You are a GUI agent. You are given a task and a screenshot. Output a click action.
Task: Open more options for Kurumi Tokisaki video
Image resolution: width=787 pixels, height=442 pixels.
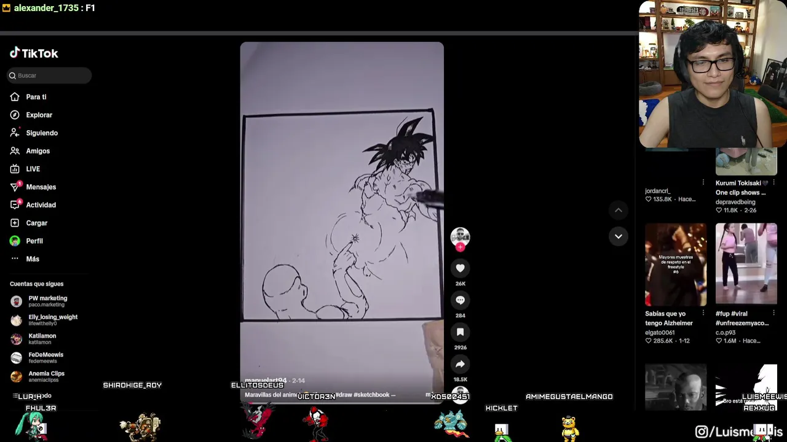(773, 182)
